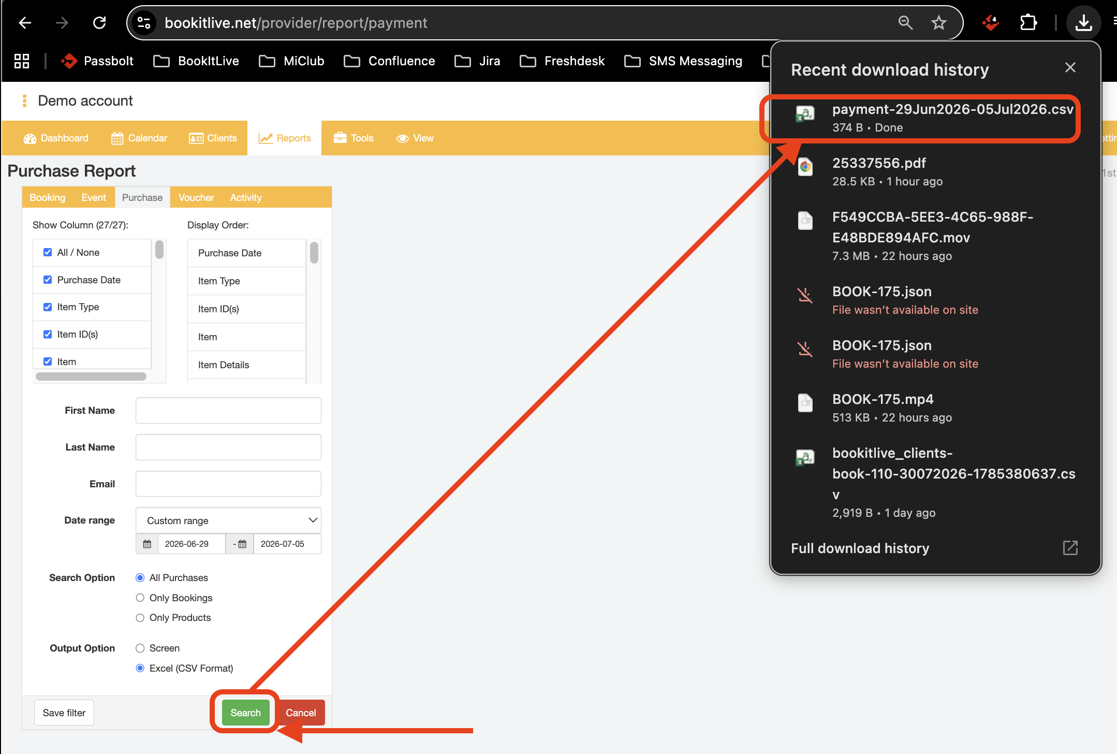Screen dimensions: 1117x754
Task: Uncheck the Purchase Date column checkbox
Action: [48, 280]
